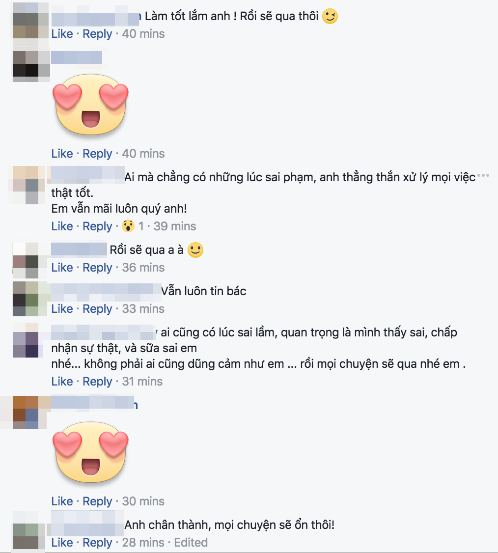Click winking emoji in first comment
The height and width of the screenshot is (553, 498).
[330, 16]
